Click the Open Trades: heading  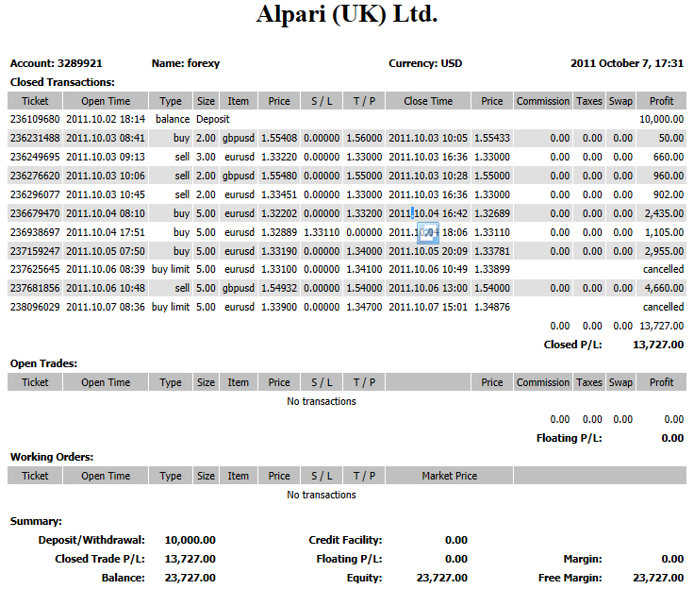(x=43, y=363)
